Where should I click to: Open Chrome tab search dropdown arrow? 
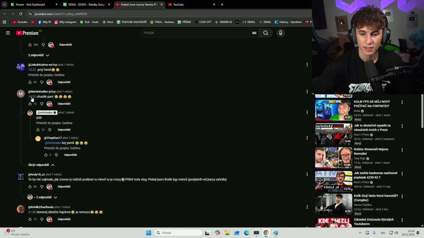pos(4,5)
